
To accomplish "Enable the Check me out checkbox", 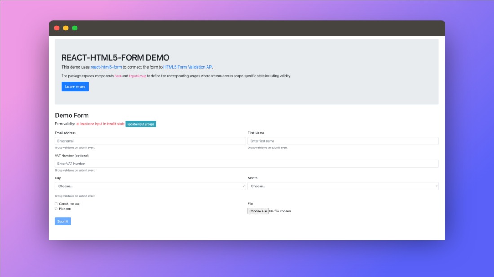I will (56, 203).
